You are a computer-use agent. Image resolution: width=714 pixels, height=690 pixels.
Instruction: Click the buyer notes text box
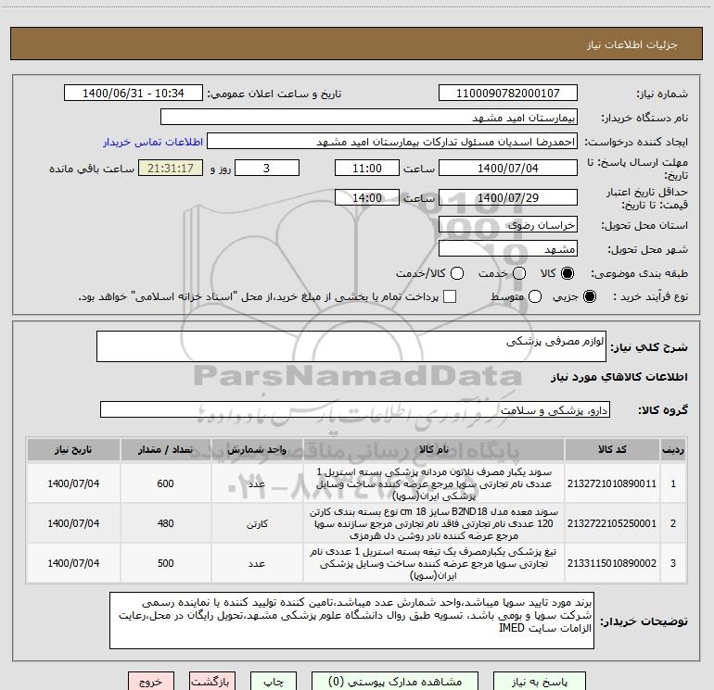(x=351, y=621)
